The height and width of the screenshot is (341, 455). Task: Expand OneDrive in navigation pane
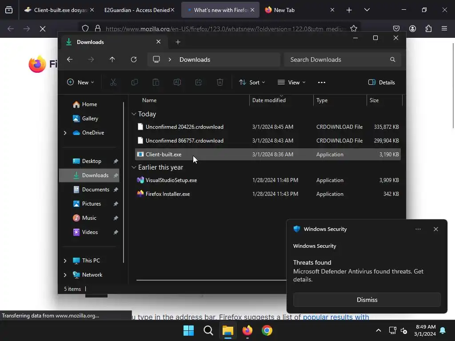point(65,133)
